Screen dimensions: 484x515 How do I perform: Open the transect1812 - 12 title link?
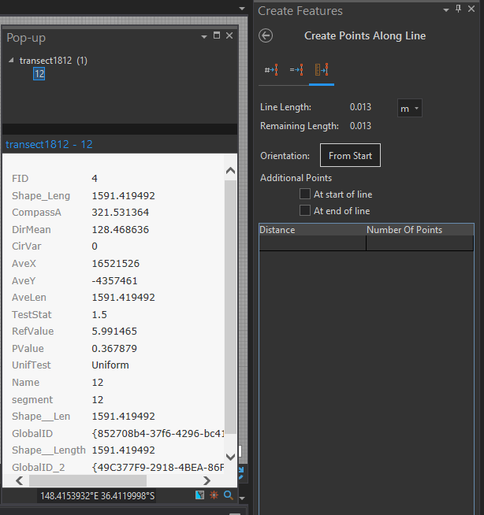coord(49,144)
